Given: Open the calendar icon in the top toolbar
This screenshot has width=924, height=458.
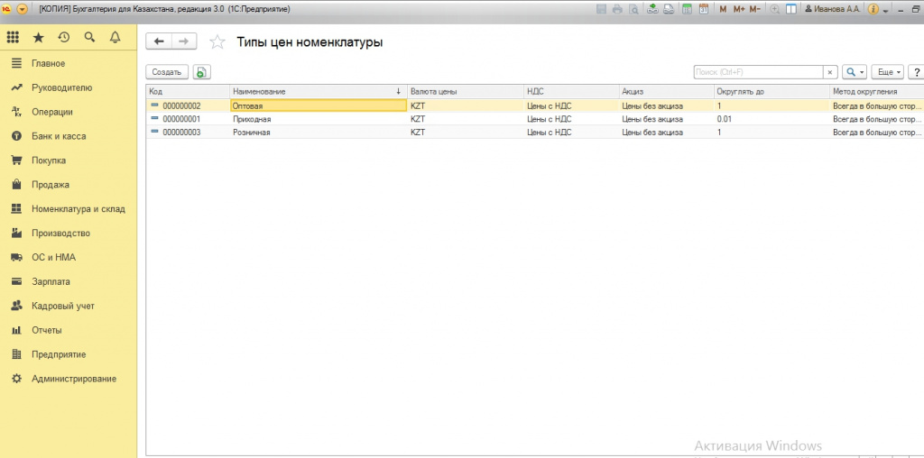Looking at the screenshot, I should [x=703, y=9].
